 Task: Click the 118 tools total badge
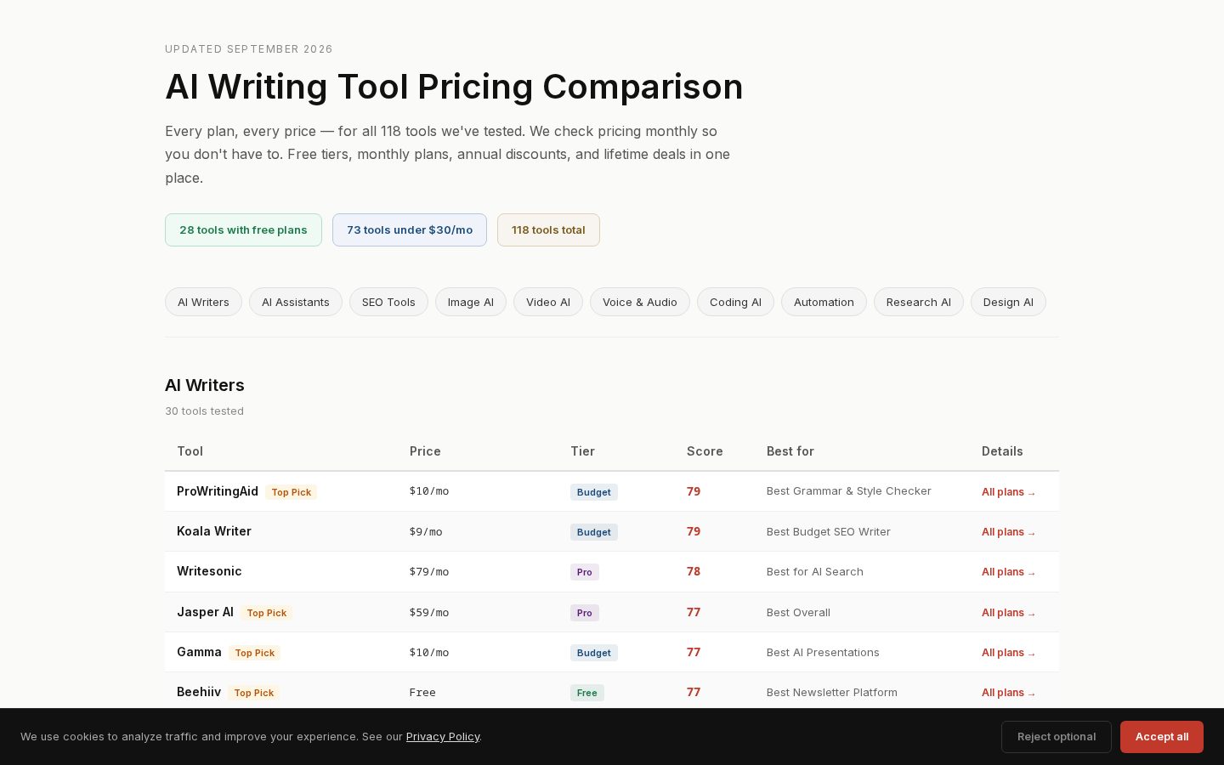tap(548, 229)
